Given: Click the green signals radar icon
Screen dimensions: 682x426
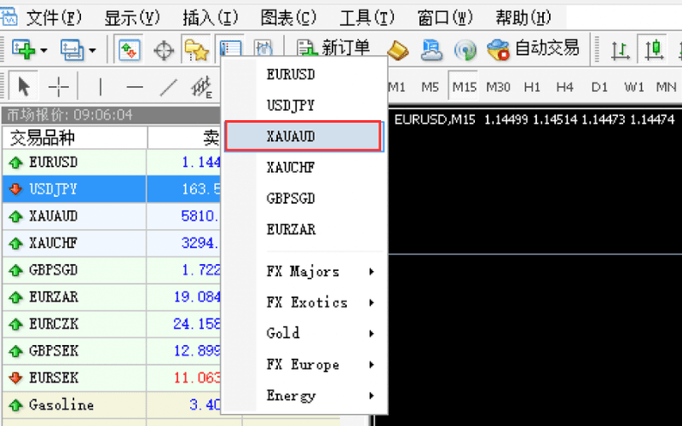Looking at the screenshot, I should pyautogui.click(x=465, y=50).
